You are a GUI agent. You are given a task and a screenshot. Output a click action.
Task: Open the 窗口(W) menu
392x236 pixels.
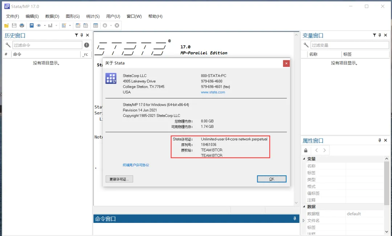134,16
